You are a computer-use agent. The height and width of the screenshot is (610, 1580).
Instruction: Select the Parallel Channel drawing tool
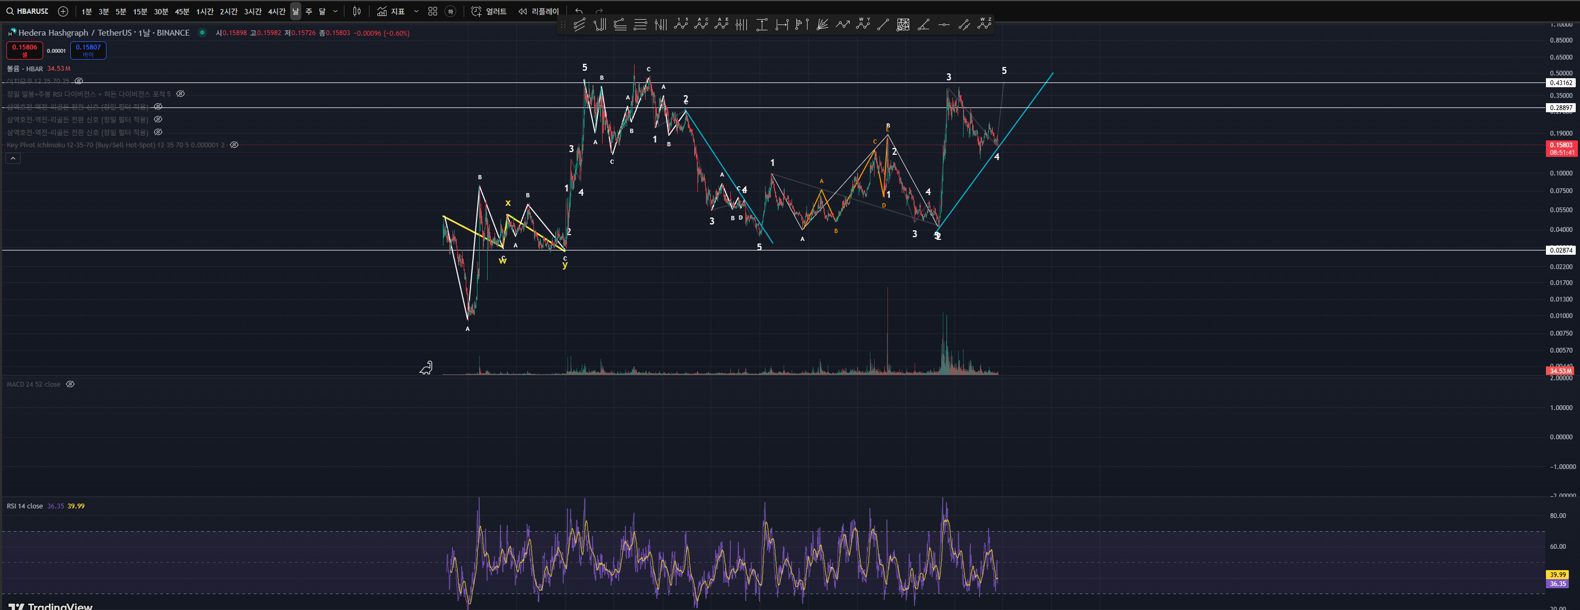[580, 24]
